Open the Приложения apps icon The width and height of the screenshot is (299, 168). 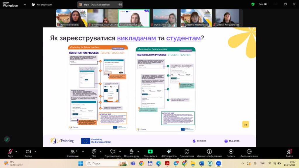coord(187,152)
